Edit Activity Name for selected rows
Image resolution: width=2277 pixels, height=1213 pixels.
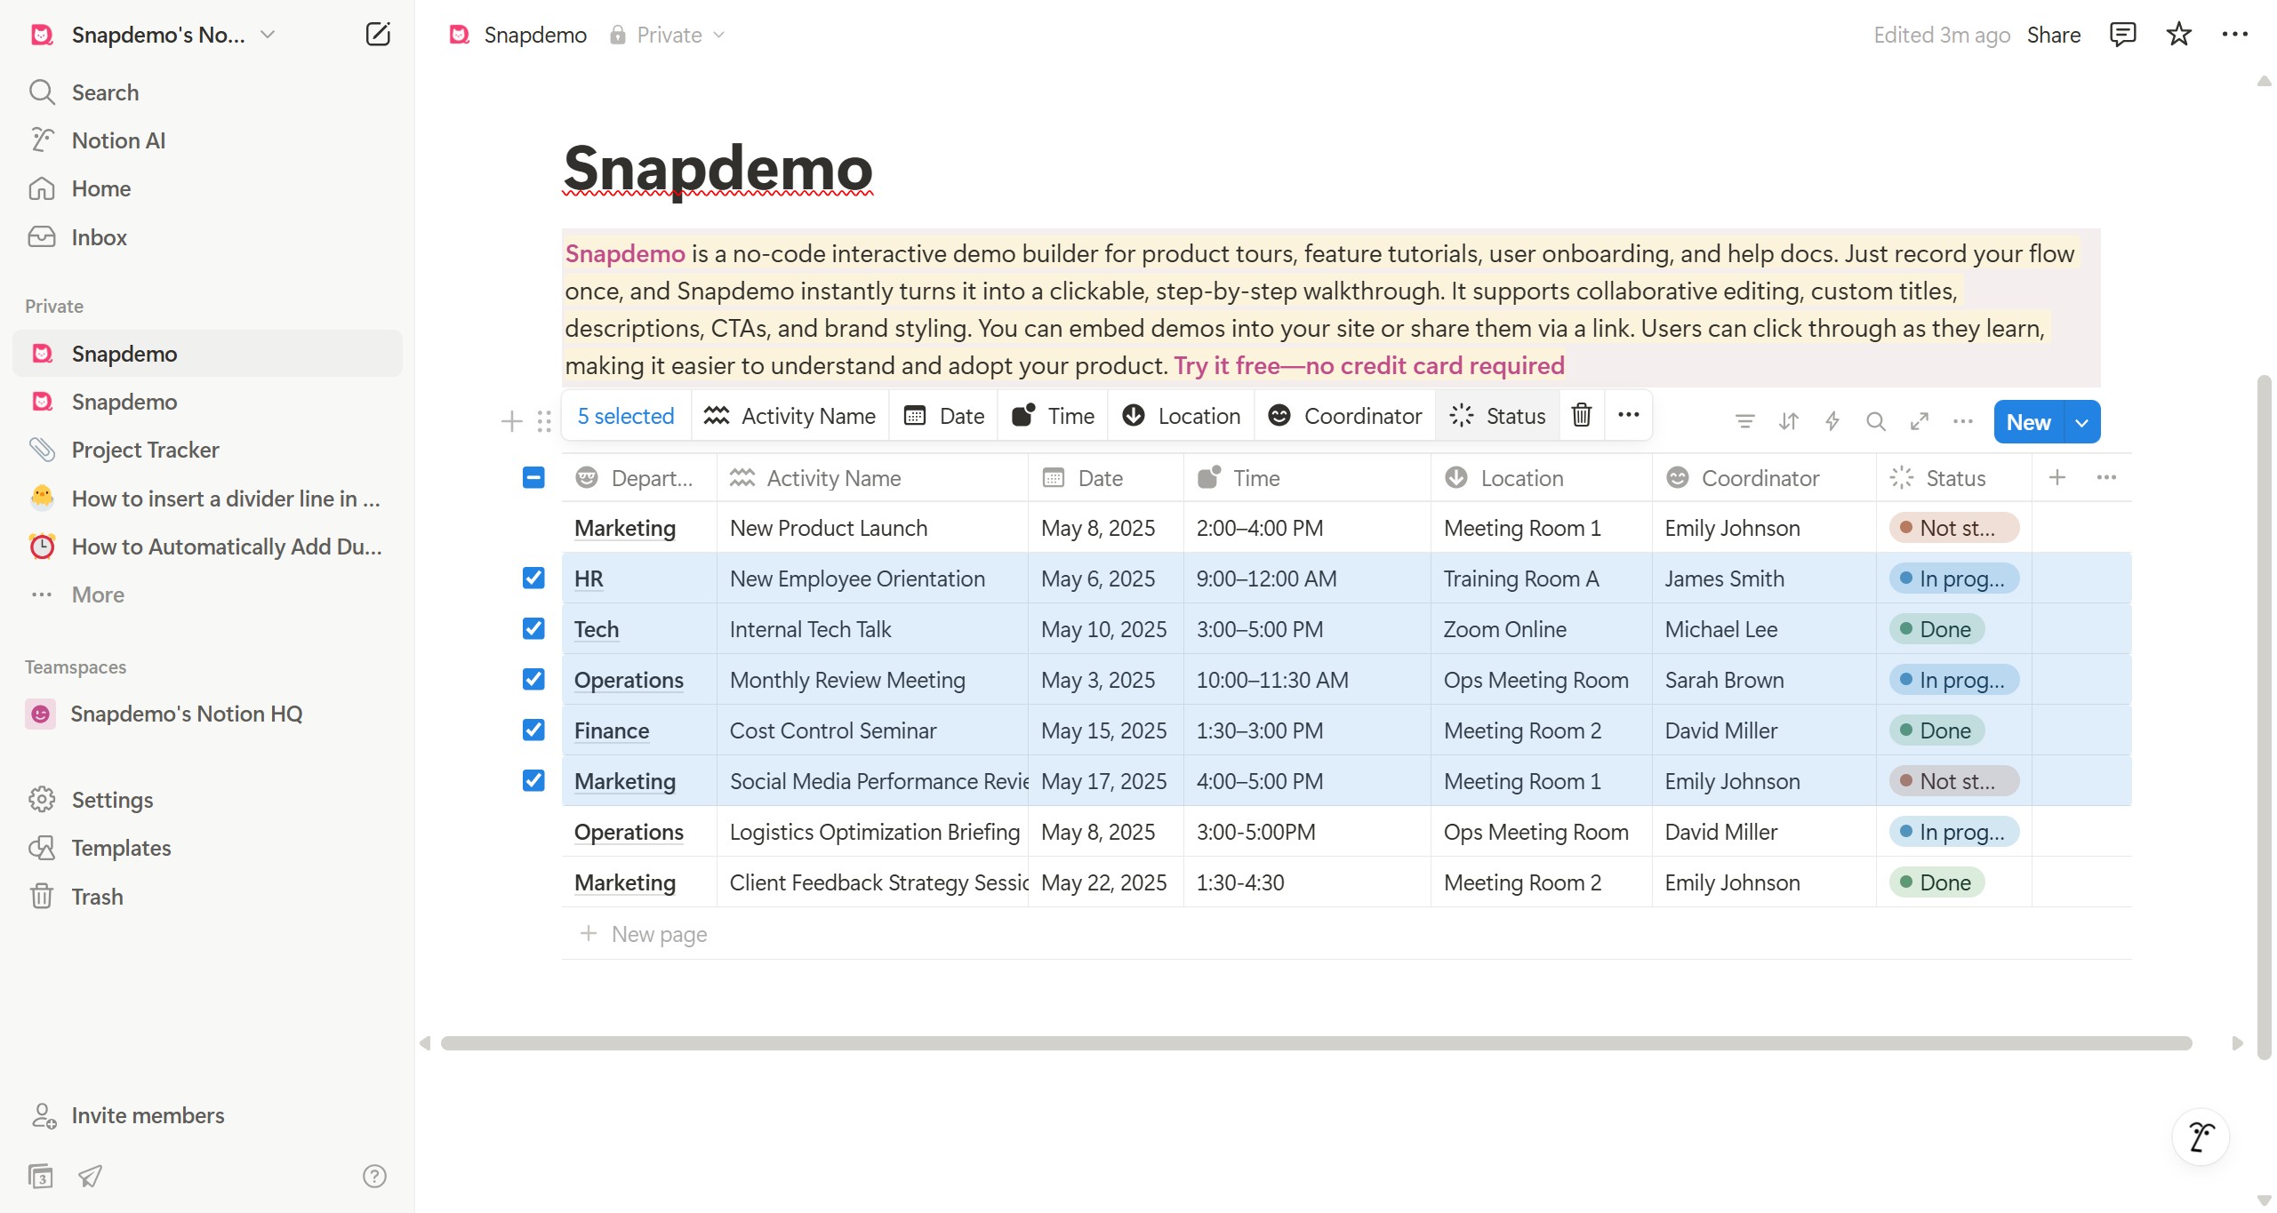(x=790, y=416)
